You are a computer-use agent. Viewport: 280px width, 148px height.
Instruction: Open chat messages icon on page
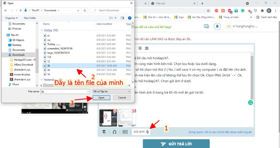click(x=206, y=26)
